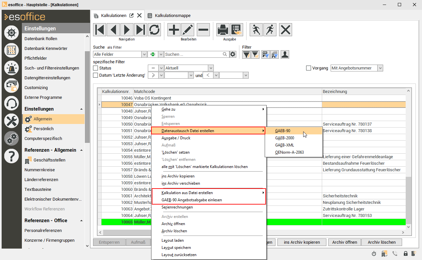Open the Aktuell status dropdown

[211, 68]
